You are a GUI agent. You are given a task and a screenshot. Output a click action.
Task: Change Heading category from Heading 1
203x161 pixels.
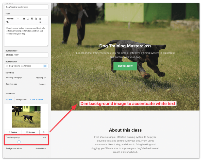pyautogui.click(x=41, y=77)
